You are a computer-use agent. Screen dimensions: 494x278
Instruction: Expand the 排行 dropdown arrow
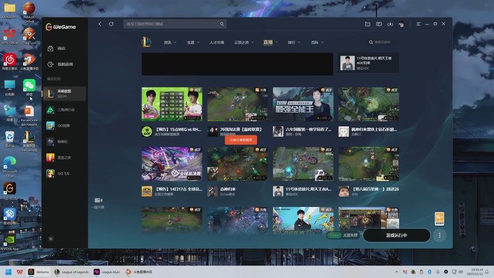[x=299, y=43]
